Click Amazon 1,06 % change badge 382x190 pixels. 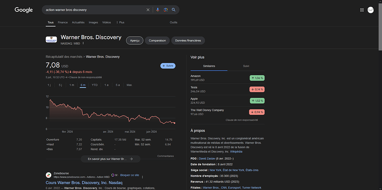tap(257, 78)
